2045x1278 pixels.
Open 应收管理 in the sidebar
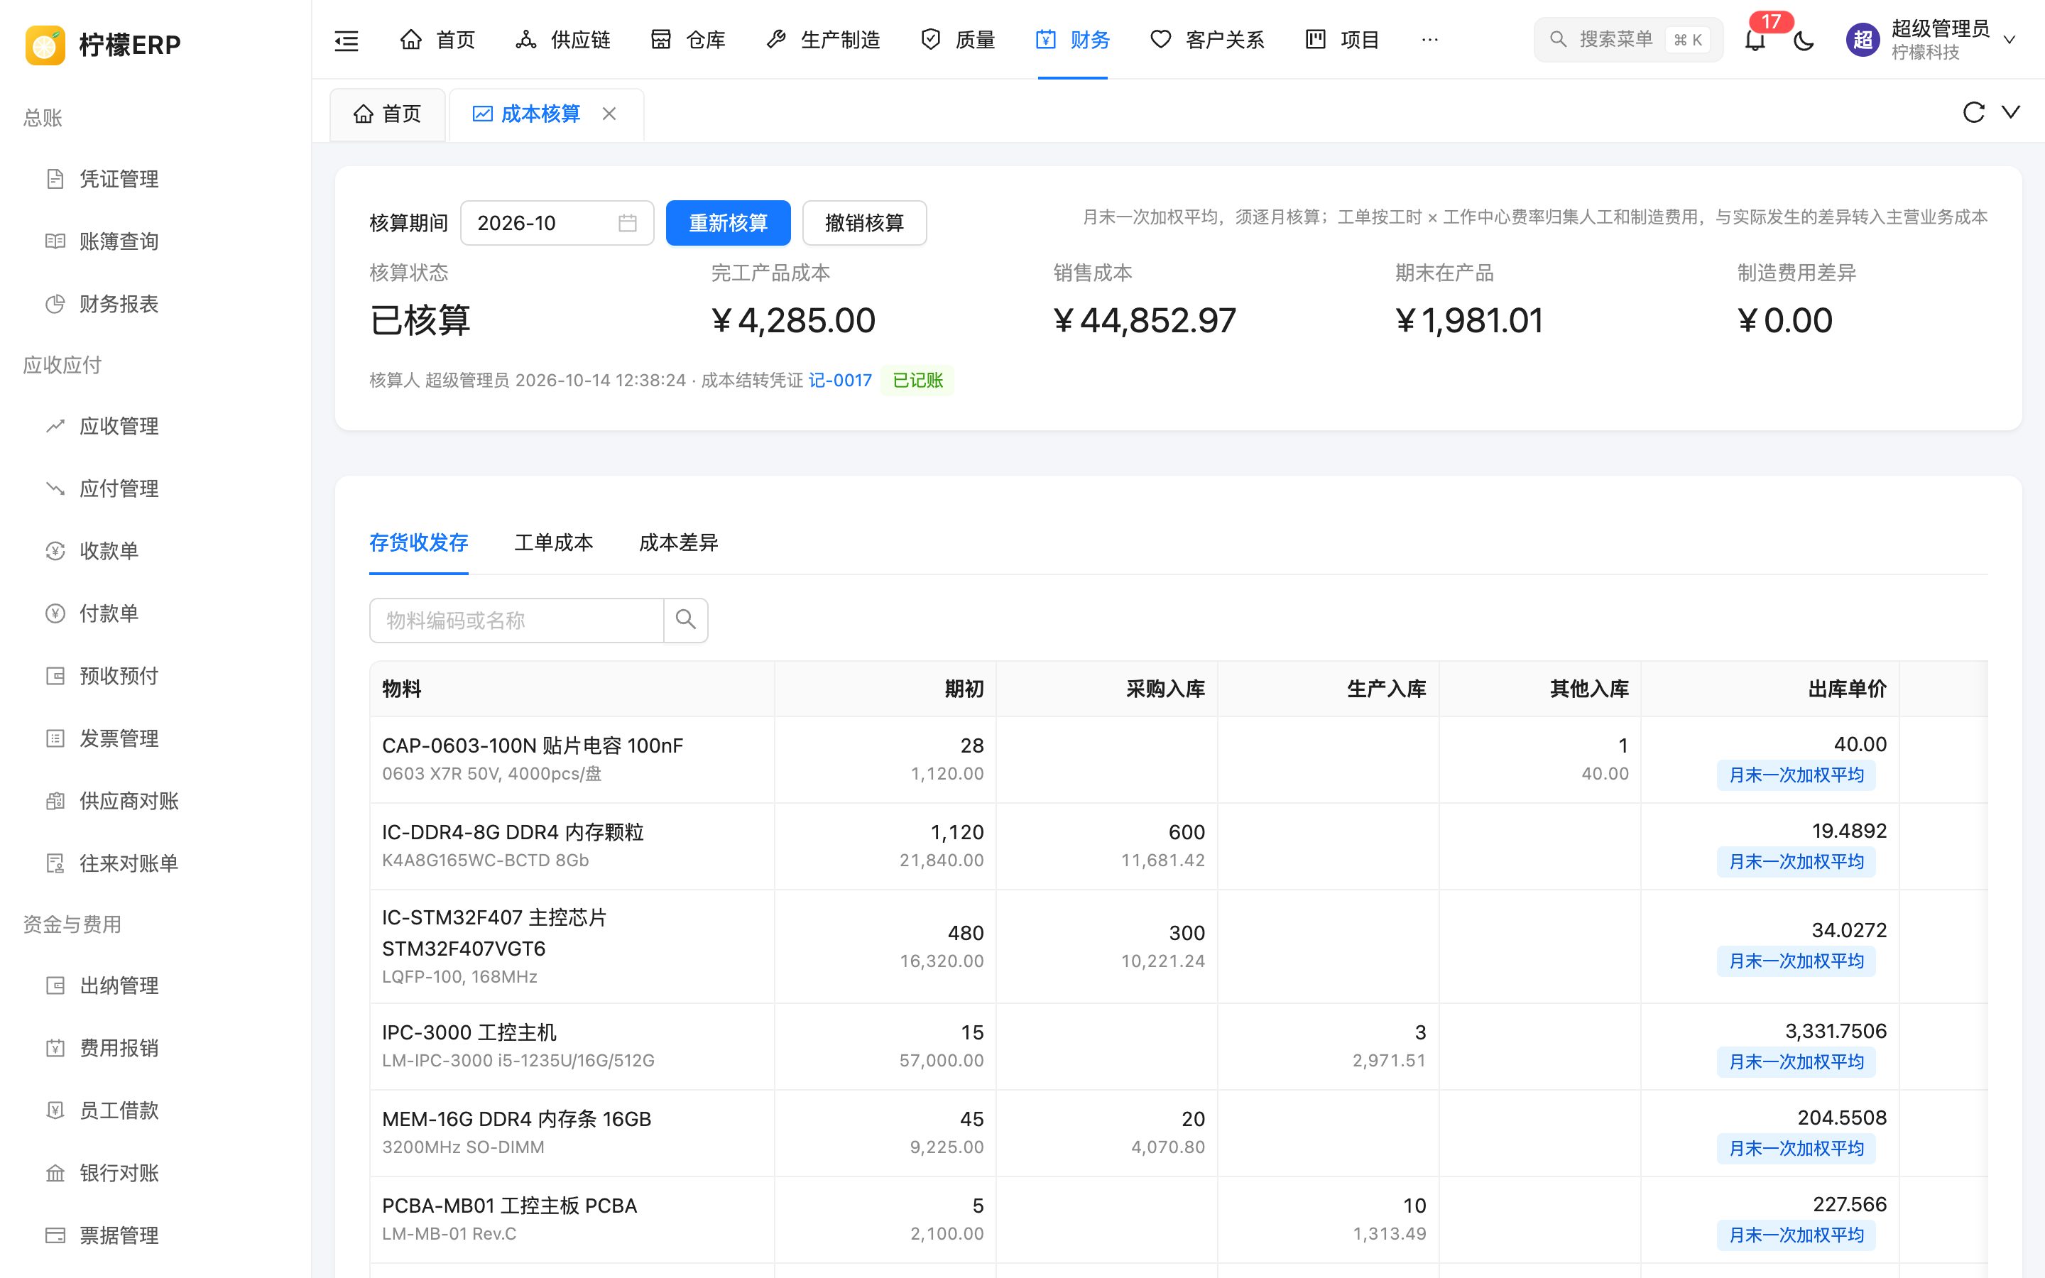coord(119,426)
